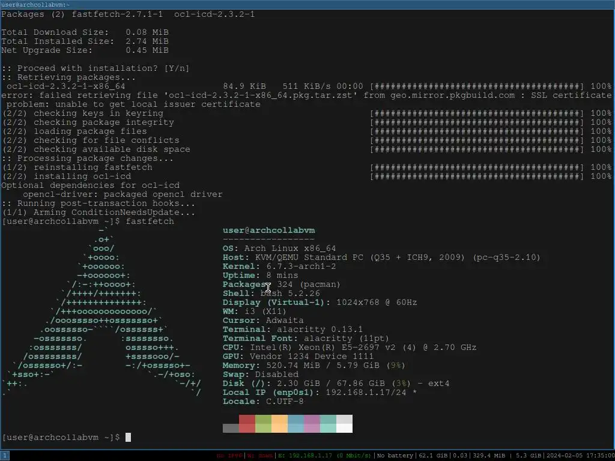The width and height of the screenshot is (615, 461).
Task: Click the Memory: 520.74 MiB line
Action: coord(314,366)
